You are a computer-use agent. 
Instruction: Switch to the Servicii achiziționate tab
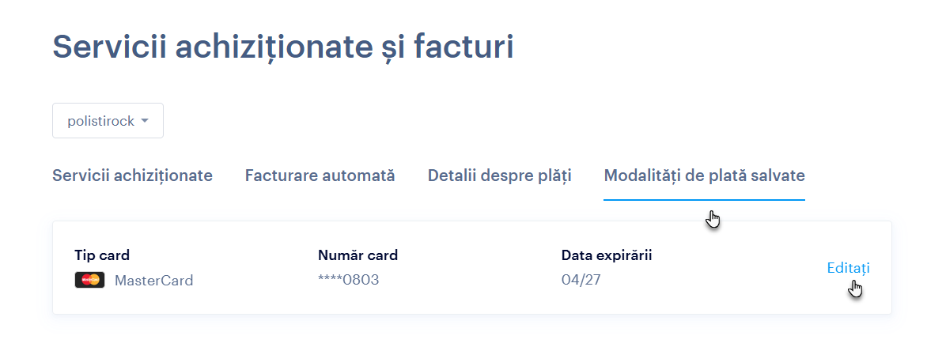[x=132, y=175]
